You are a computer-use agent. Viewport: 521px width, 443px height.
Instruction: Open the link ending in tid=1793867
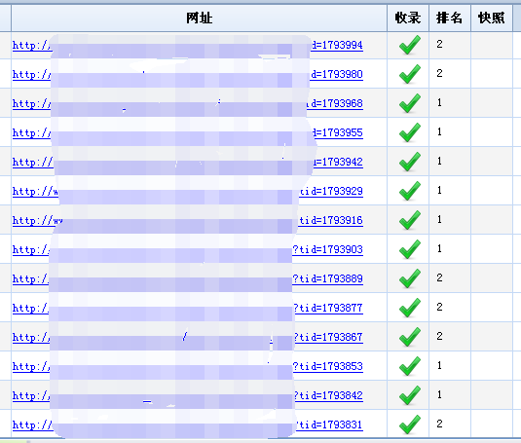[x=188, y=338]
